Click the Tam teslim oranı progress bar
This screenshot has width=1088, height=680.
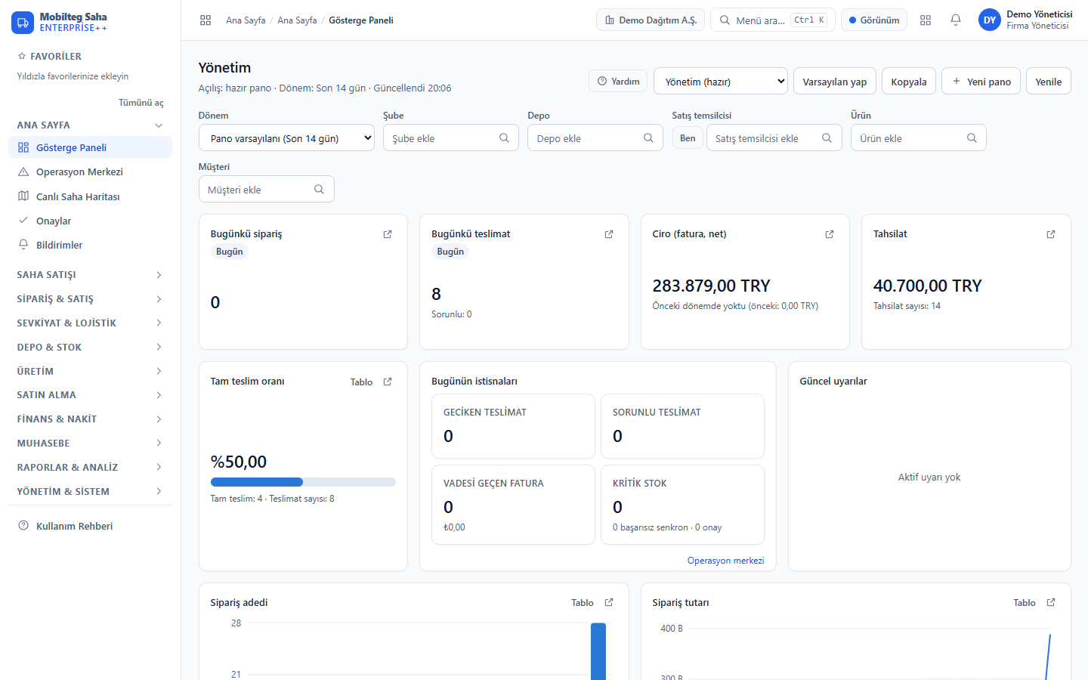(303, 482)
